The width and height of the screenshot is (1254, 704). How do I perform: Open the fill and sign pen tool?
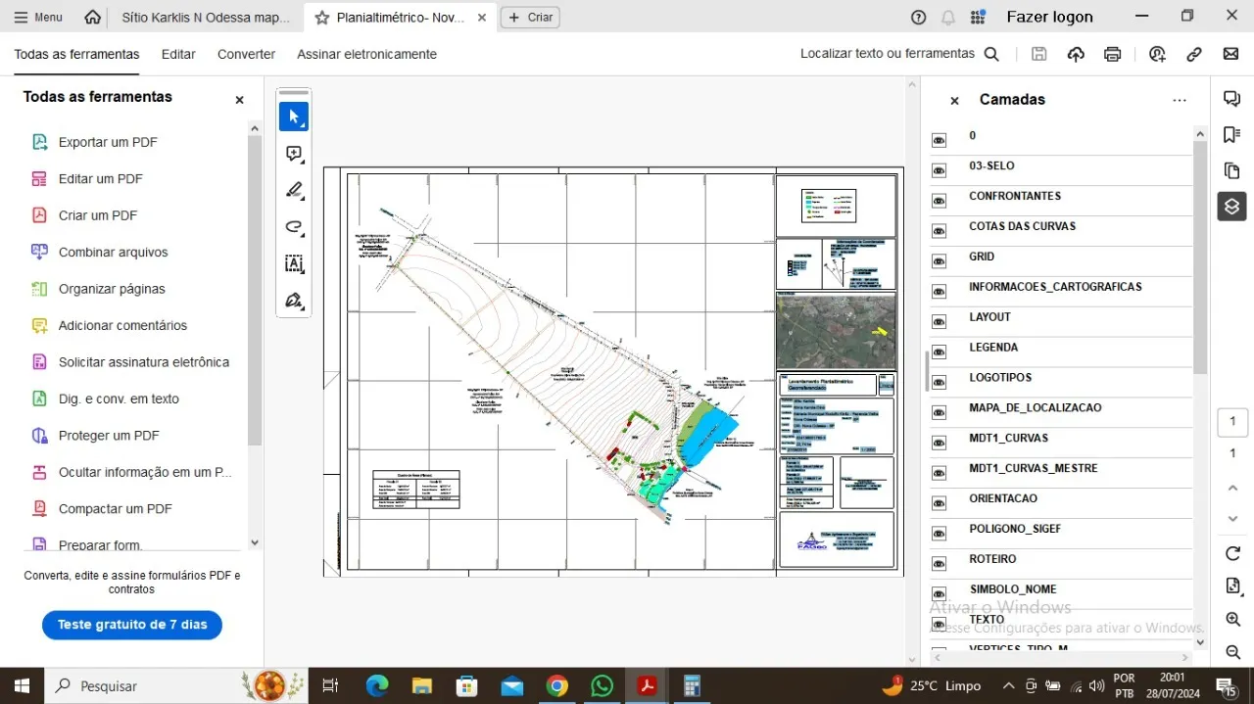[294, 301]
